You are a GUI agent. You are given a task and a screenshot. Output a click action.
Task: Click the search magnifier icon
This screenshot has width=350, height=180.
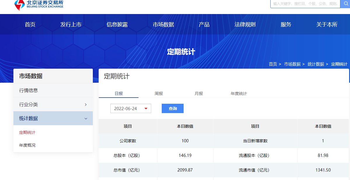coord(346,4)
